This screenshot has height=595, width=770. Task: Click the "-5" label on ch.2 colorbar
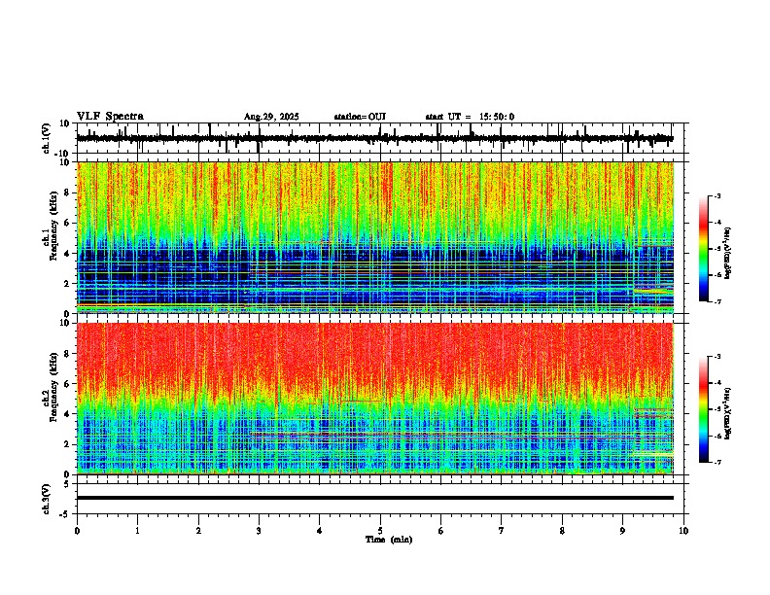click(717, 409)
